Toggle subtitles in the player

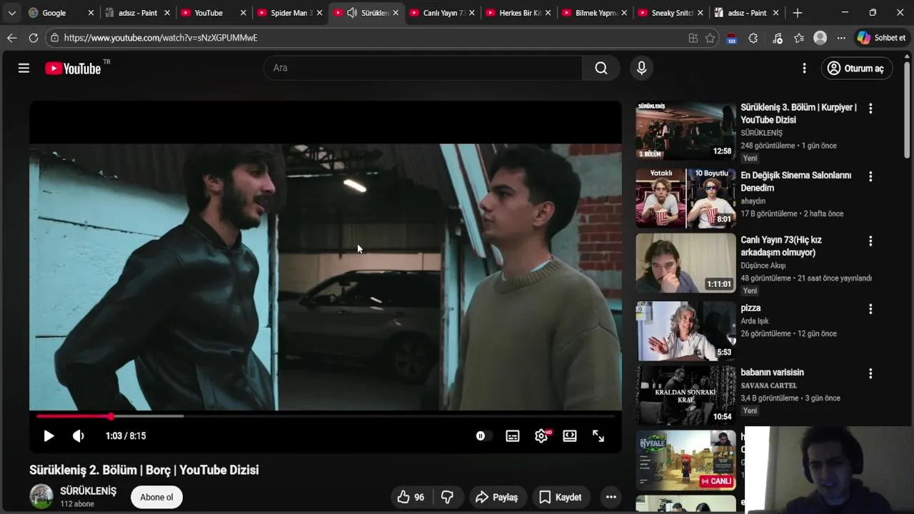513,435
